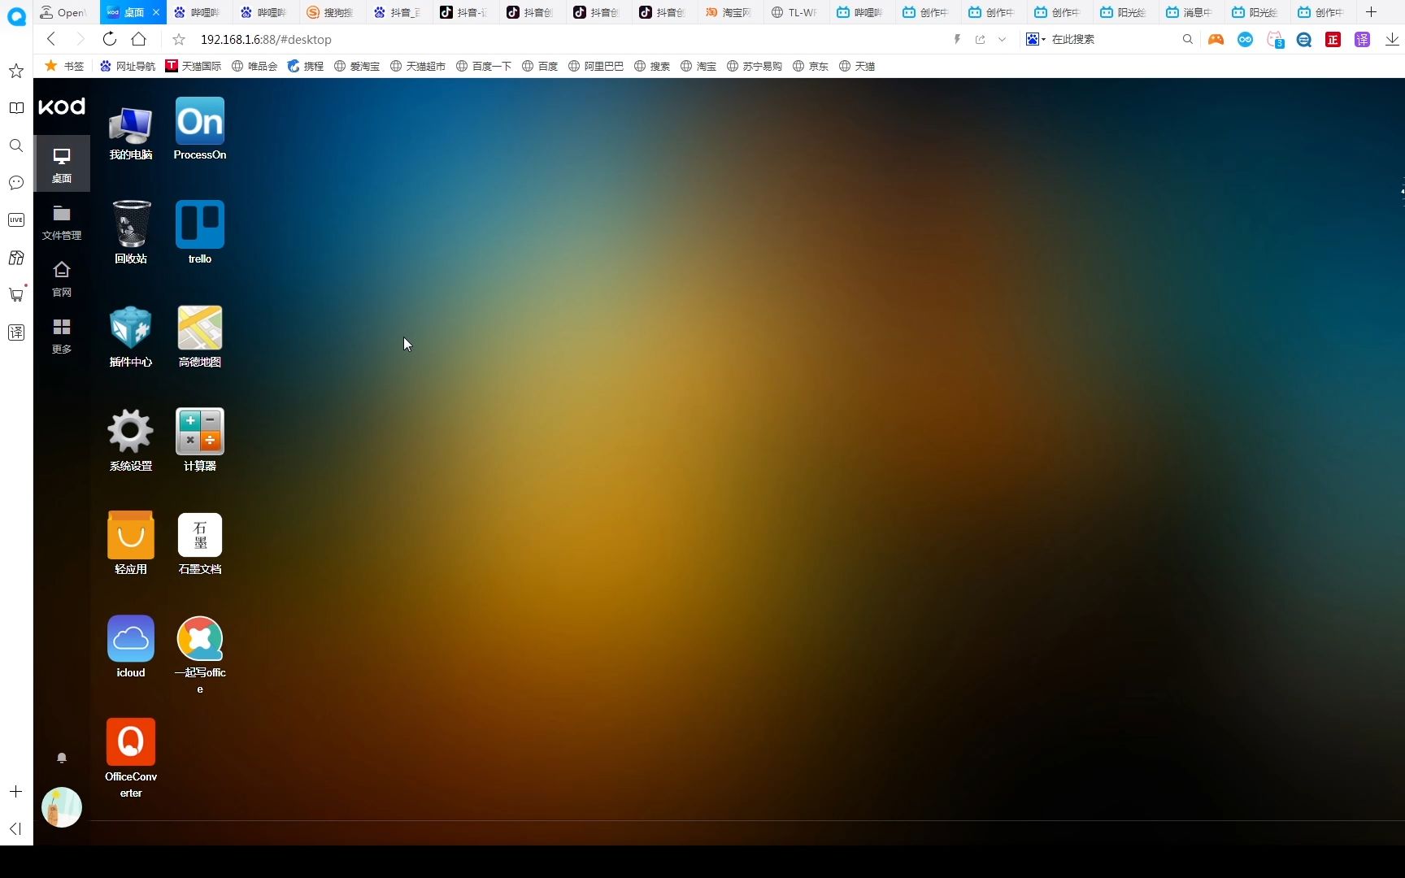Expand 更多 in the kod sidebar
This screenshot has height=878, width=1405.
point(62,336)
